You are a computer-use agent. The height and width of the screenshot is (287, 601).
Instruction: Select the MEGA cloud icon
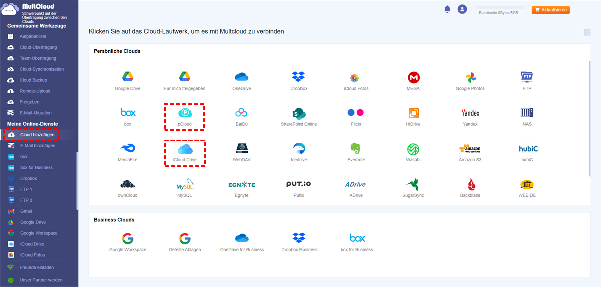click(x=413, y=81)
